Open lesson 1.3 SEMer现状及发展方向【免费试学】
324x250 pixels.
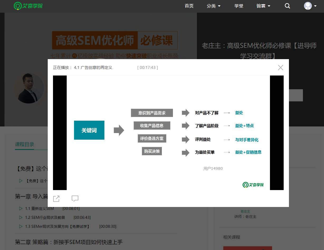pos(57,227)
